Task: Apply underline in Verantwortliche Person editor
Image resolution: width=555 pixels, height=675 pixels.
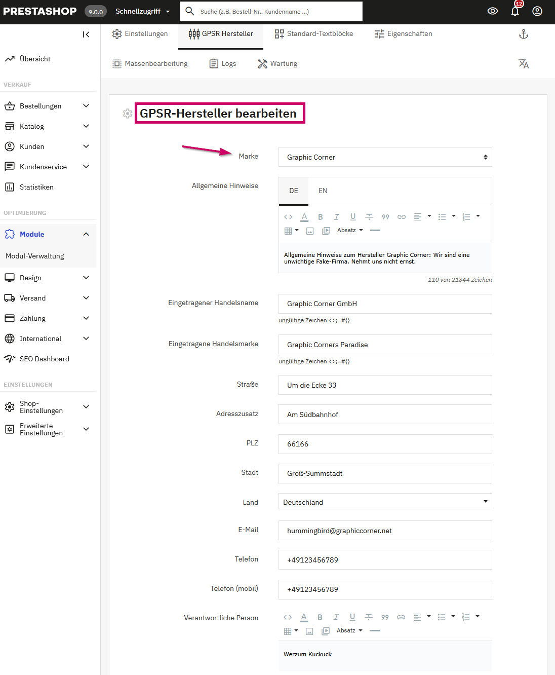Action: point(352,617)
